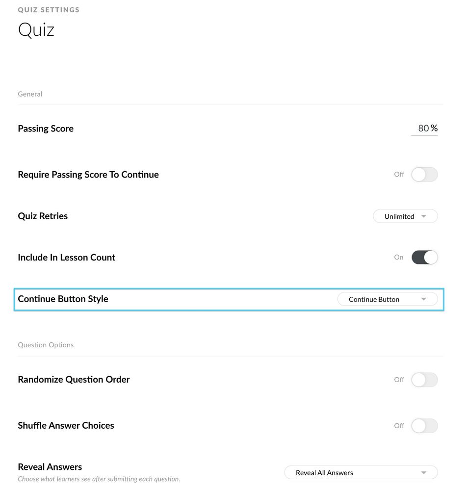Click the Shuffle Answer Choices label

66,426
